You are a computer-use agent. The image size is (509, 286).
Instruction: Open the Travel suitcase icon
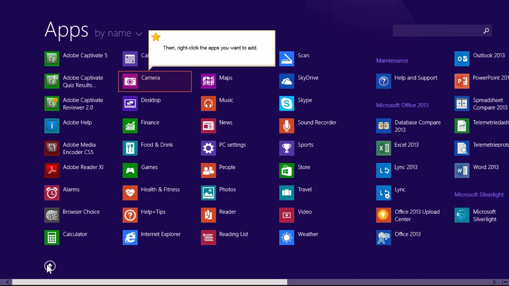[287, 193]
